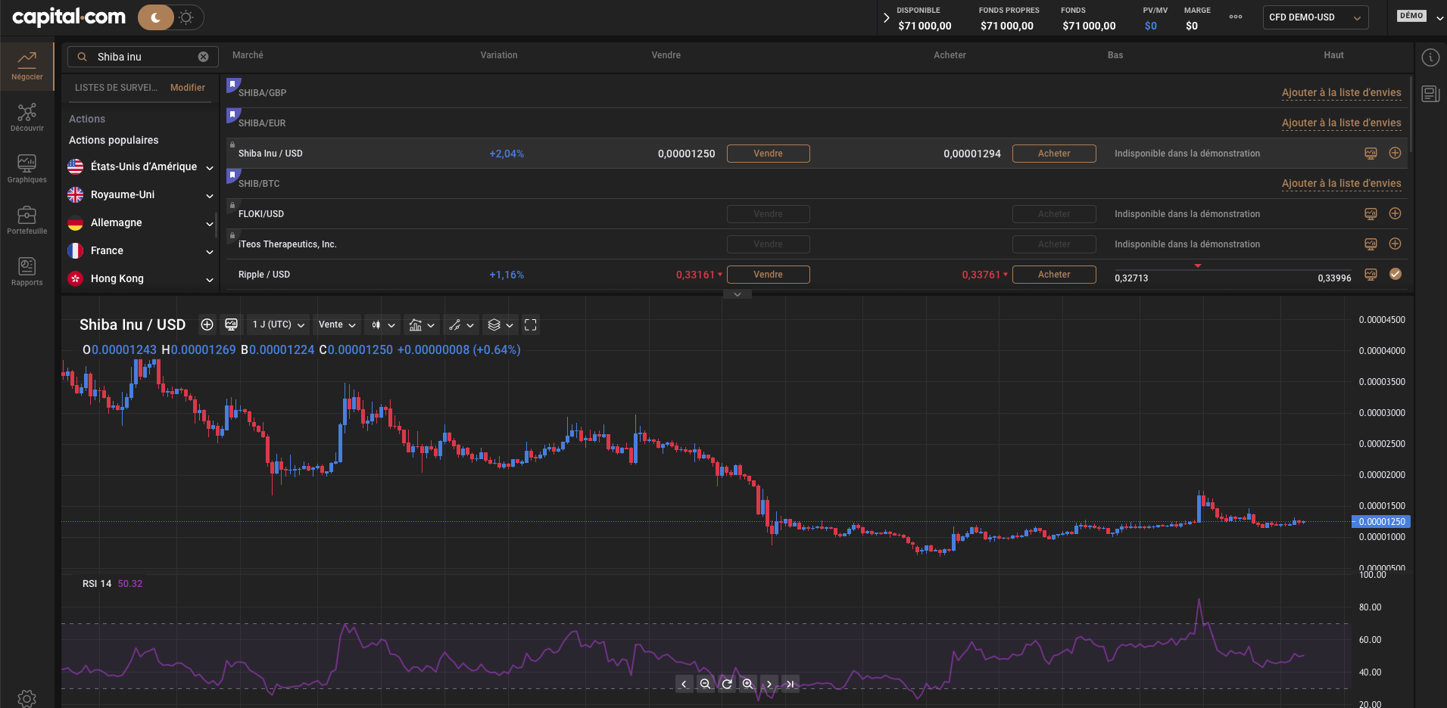Open chart for iTeos Therapeutics row
Image resolution: width=1447 pixels, height=708 pixels.
pyautogui.click(x=1371, y=244)
